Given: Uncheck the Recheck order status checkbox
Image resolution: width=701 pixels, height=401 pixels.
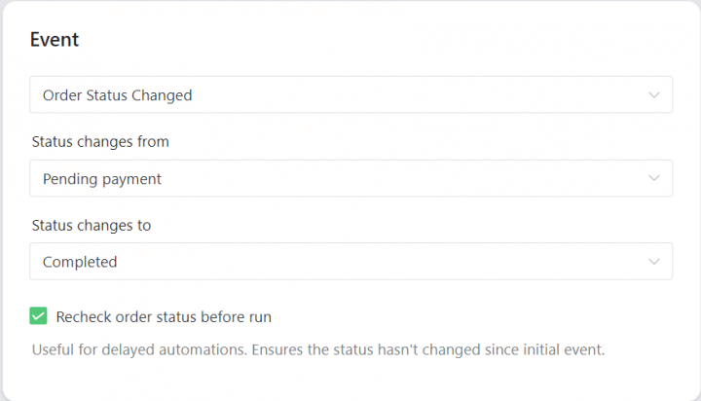Looking at the screenshot, I should click(x=39, y=316).
